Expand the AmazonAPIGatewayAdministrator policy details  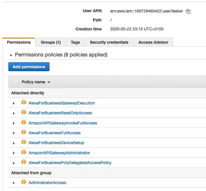point(14,153)
